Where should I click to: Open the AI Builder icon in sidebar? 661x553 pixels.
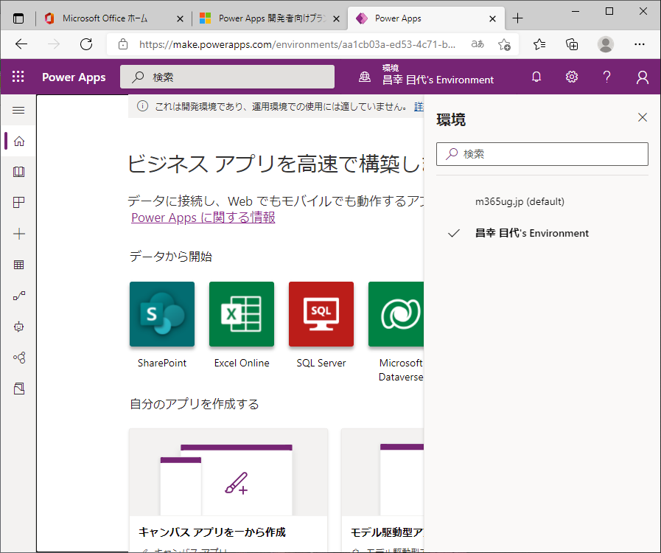point(19,358)
